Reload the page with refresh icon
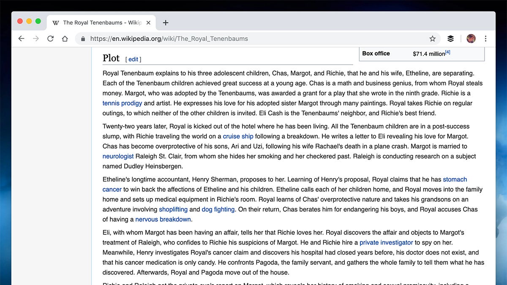The width and height of the screenshot is (507, 285). click(50, 39)
